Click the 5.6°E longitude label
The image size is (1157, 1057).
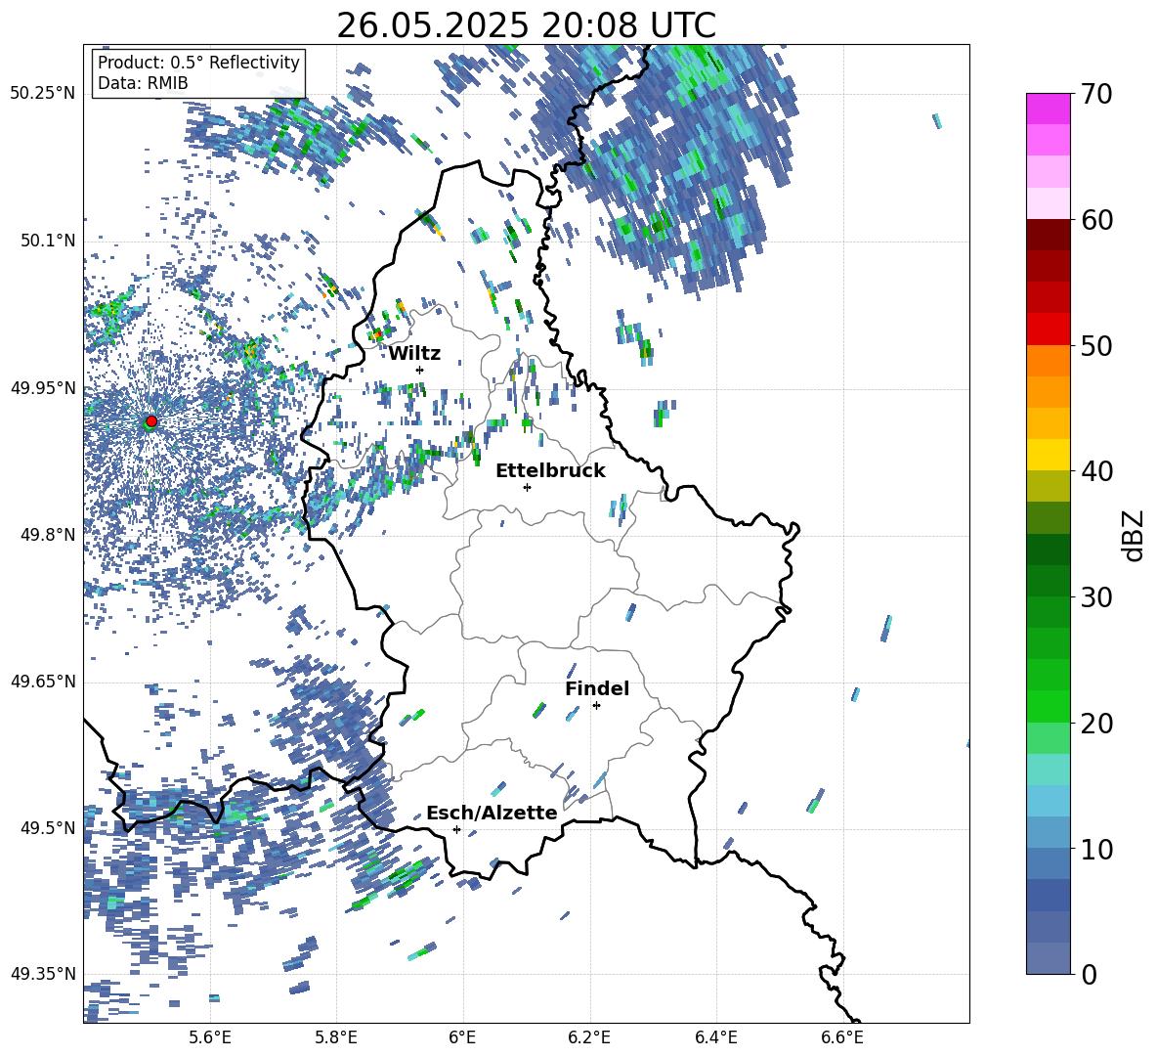[210, 1038]
